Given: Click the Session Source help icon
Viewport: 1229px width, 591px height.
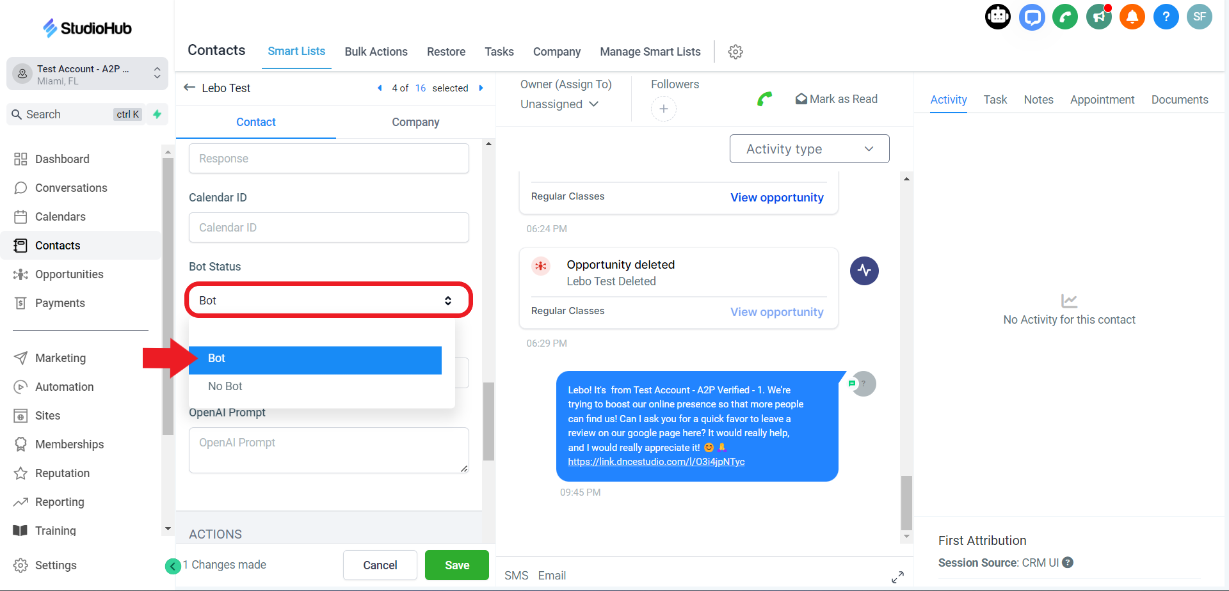Looking at the screenshot, I should click(x=1068, y=562).
